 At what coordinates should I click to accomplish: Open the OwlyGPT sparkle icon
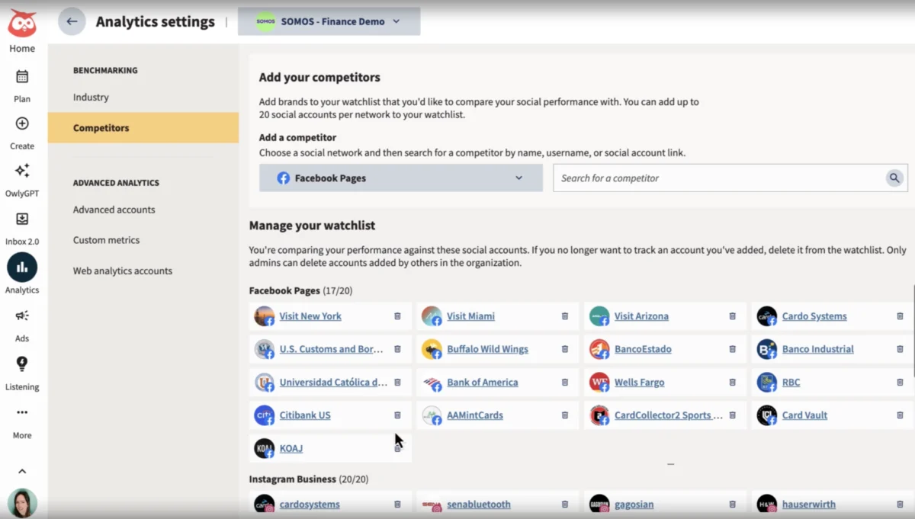tap(22, 171)
